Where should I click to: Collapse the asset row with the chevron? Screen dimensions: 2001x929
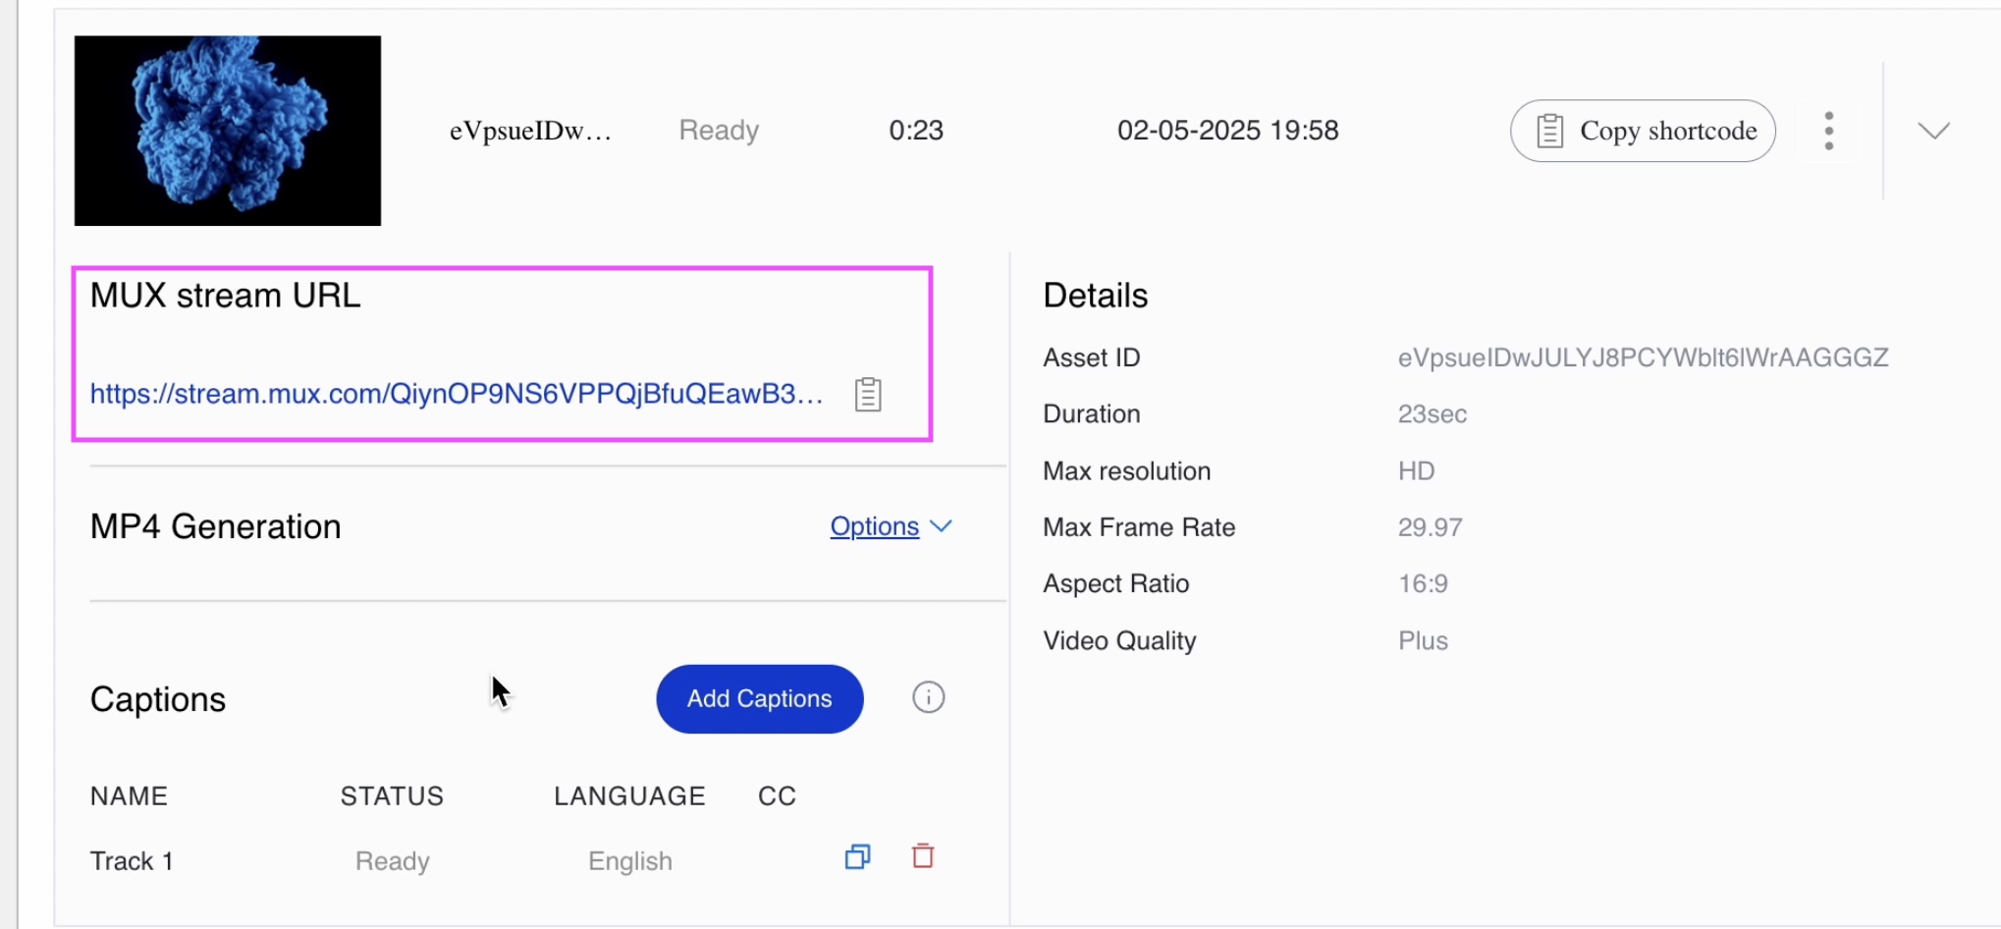coord(1933,131)
